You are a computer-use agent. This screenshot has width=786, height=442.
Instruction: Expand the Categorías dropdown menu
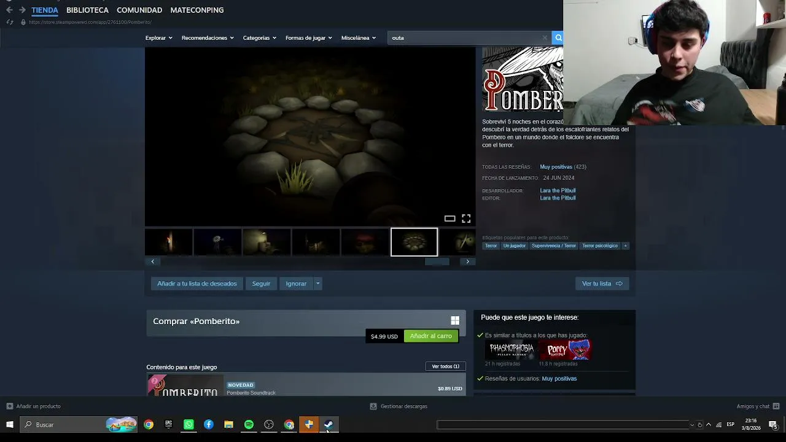pyautogui.click(x=259, y=38)
